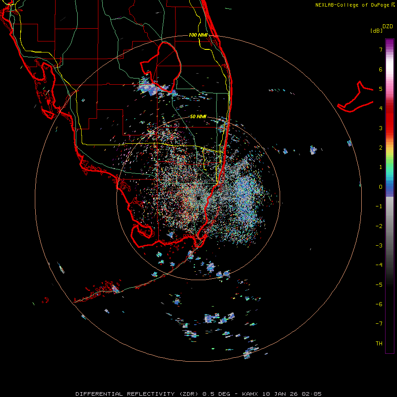Viewport: 397px width, 397px height.
Task: Click the 0 value on color scale
Action: tap(381, 187)
